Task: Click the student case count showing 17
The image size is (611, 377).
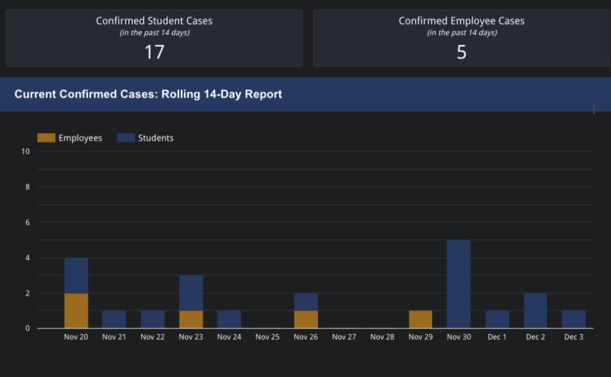Action: [x=154, y=52]
